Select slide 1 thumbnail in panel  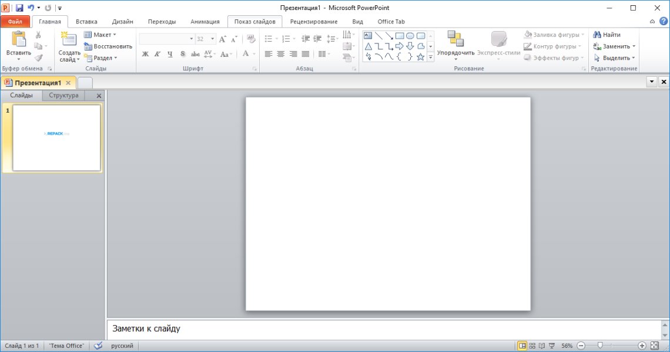click(56, 138)
